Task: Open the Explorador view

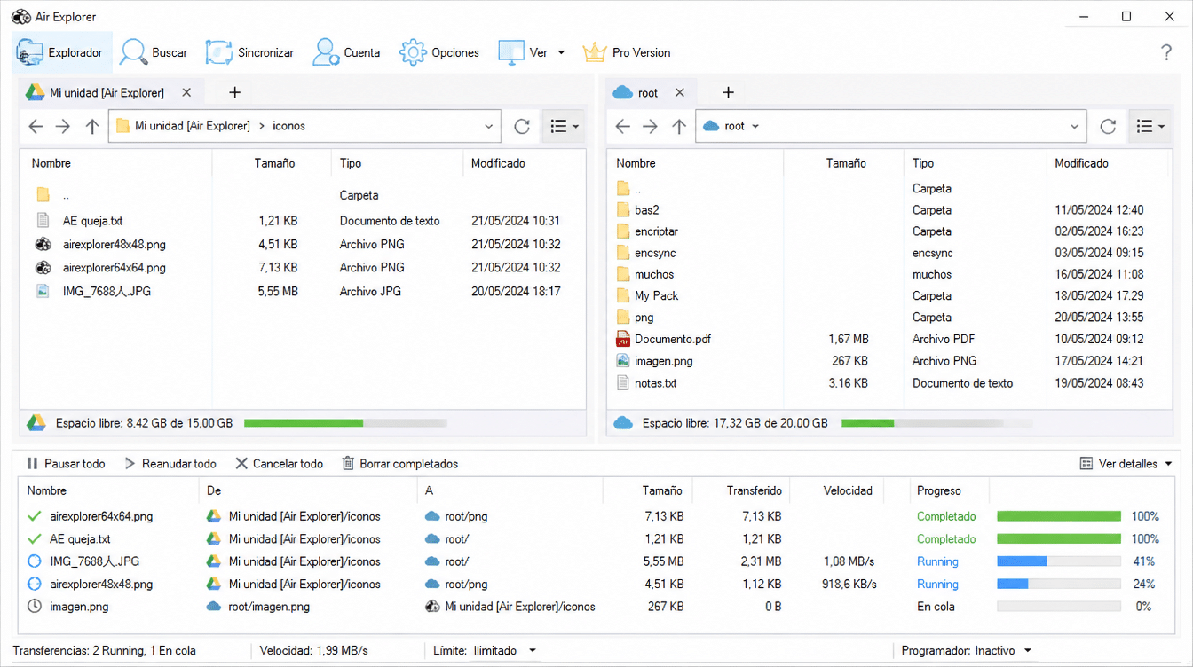Action: tap(62, 52)
